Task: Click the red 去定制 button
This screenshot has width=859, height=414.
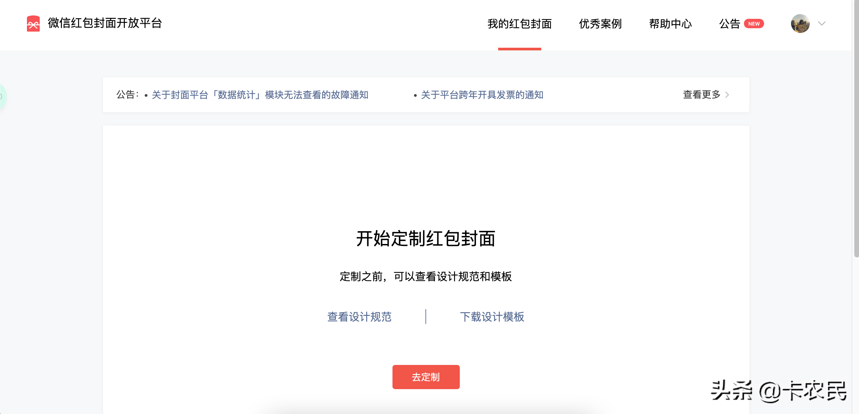Action: 426,377
